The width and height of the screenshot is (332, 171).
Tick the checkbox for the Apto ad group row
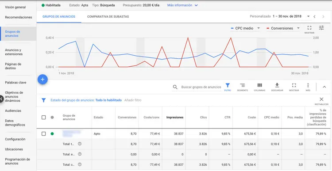[x=44, y=133]
